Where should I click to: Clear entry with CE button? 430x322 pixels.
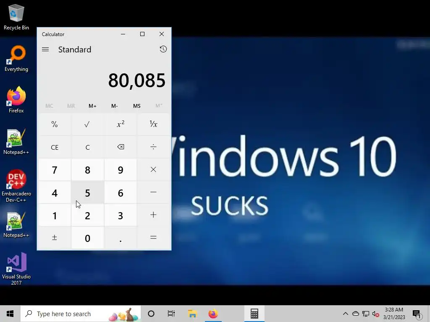click(x=55, y=147)
